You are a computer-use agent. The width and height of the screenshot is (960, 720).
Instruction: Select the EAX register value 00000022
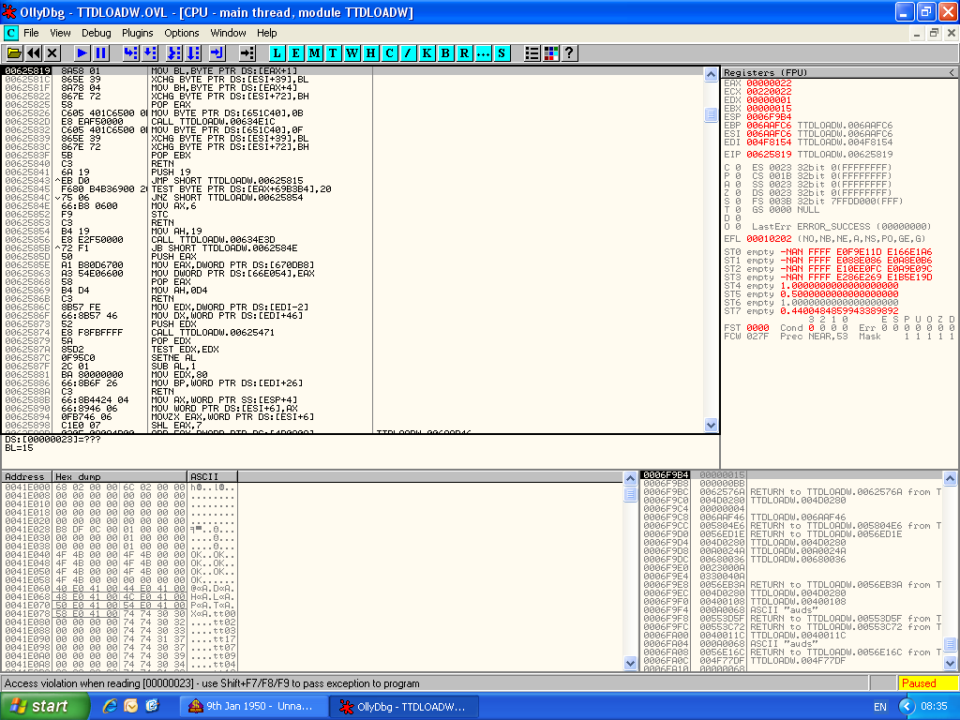pyautogui.click(x=769, y=83)
